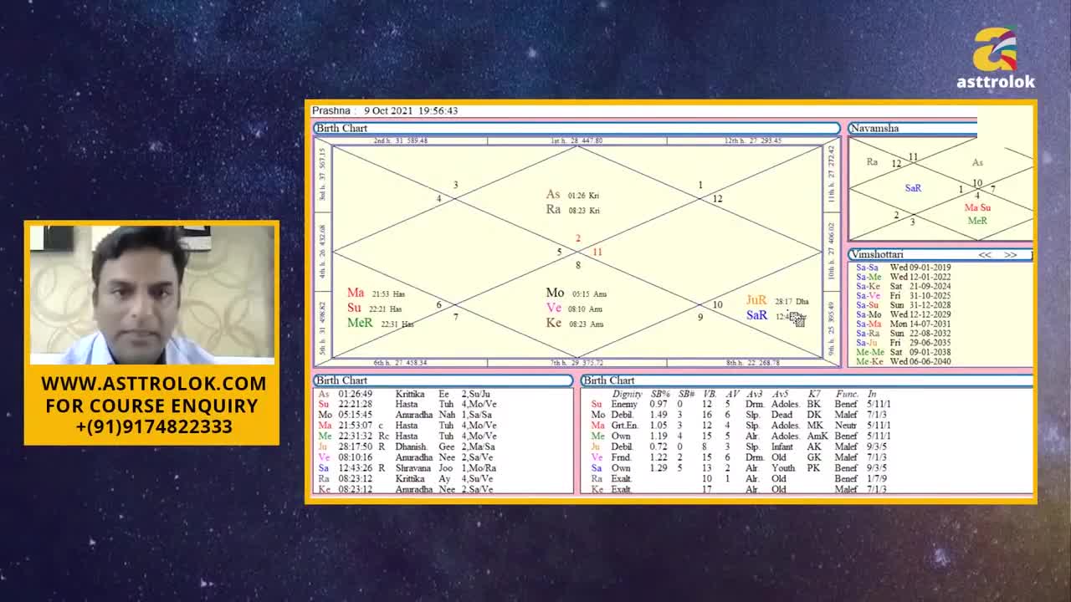
Task: Select the Sa-Ra dasha row
Action: 903,333
